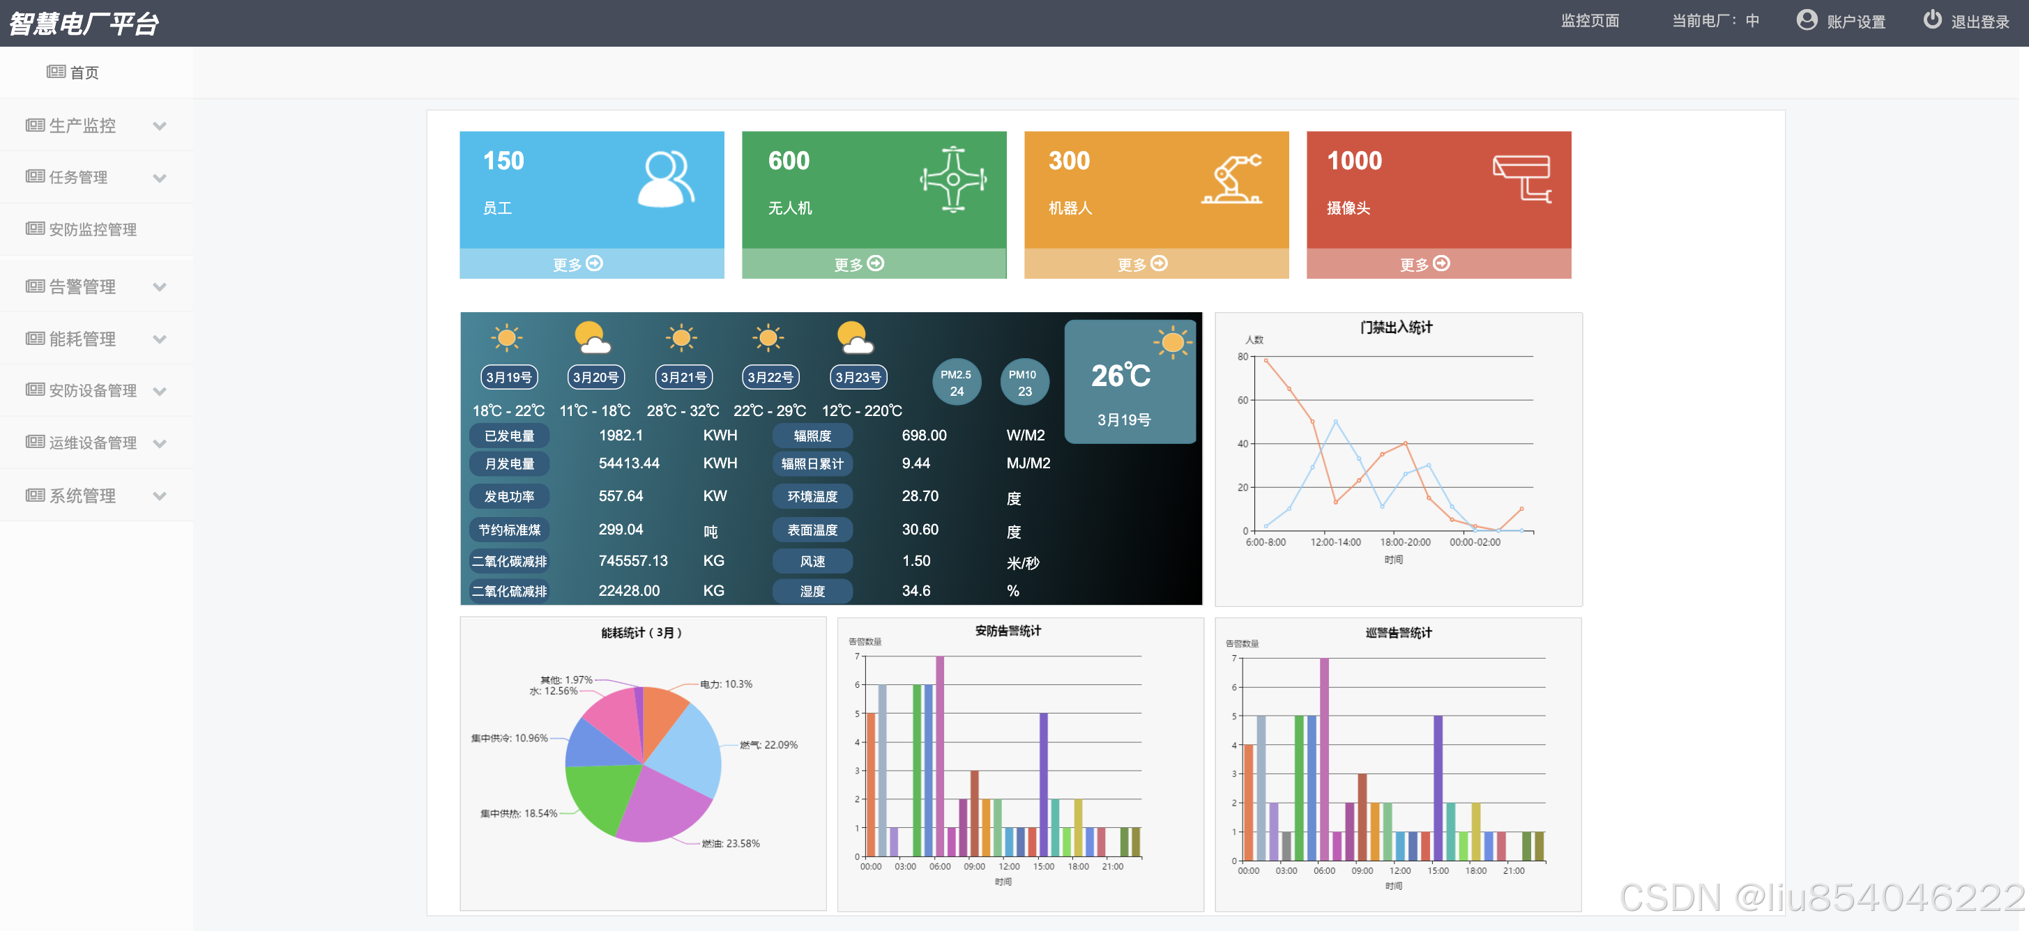The height and width of the screenshot is (931, 2029).
Task: Click the sun icon above 3月21号
Action: click(681, 339)
